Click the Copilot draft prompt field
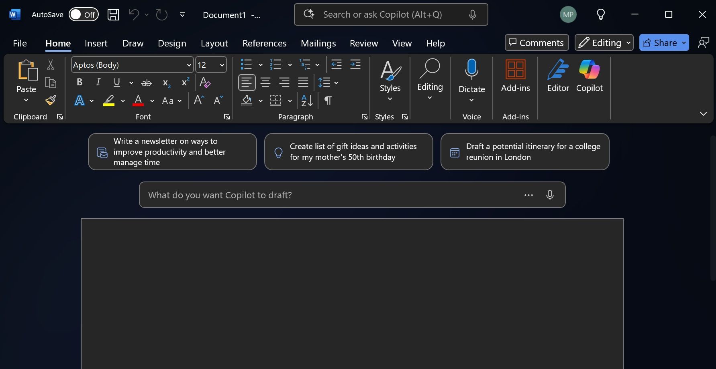Image resolution: width=716 pixels, height=369 pixels. [x=329, y=195]
